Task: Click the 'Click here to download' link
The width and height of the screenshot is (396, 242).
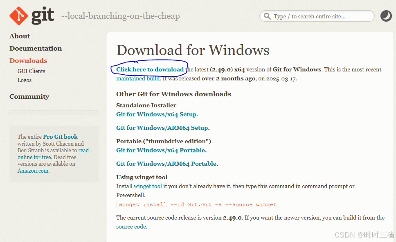Action: (x=150, y=69)
